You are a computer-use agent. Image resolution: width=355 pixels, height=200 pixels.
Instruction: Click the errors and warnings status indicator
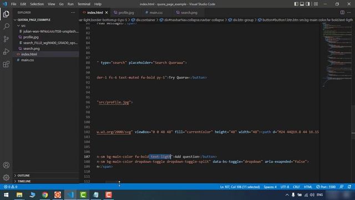(11, 187)
